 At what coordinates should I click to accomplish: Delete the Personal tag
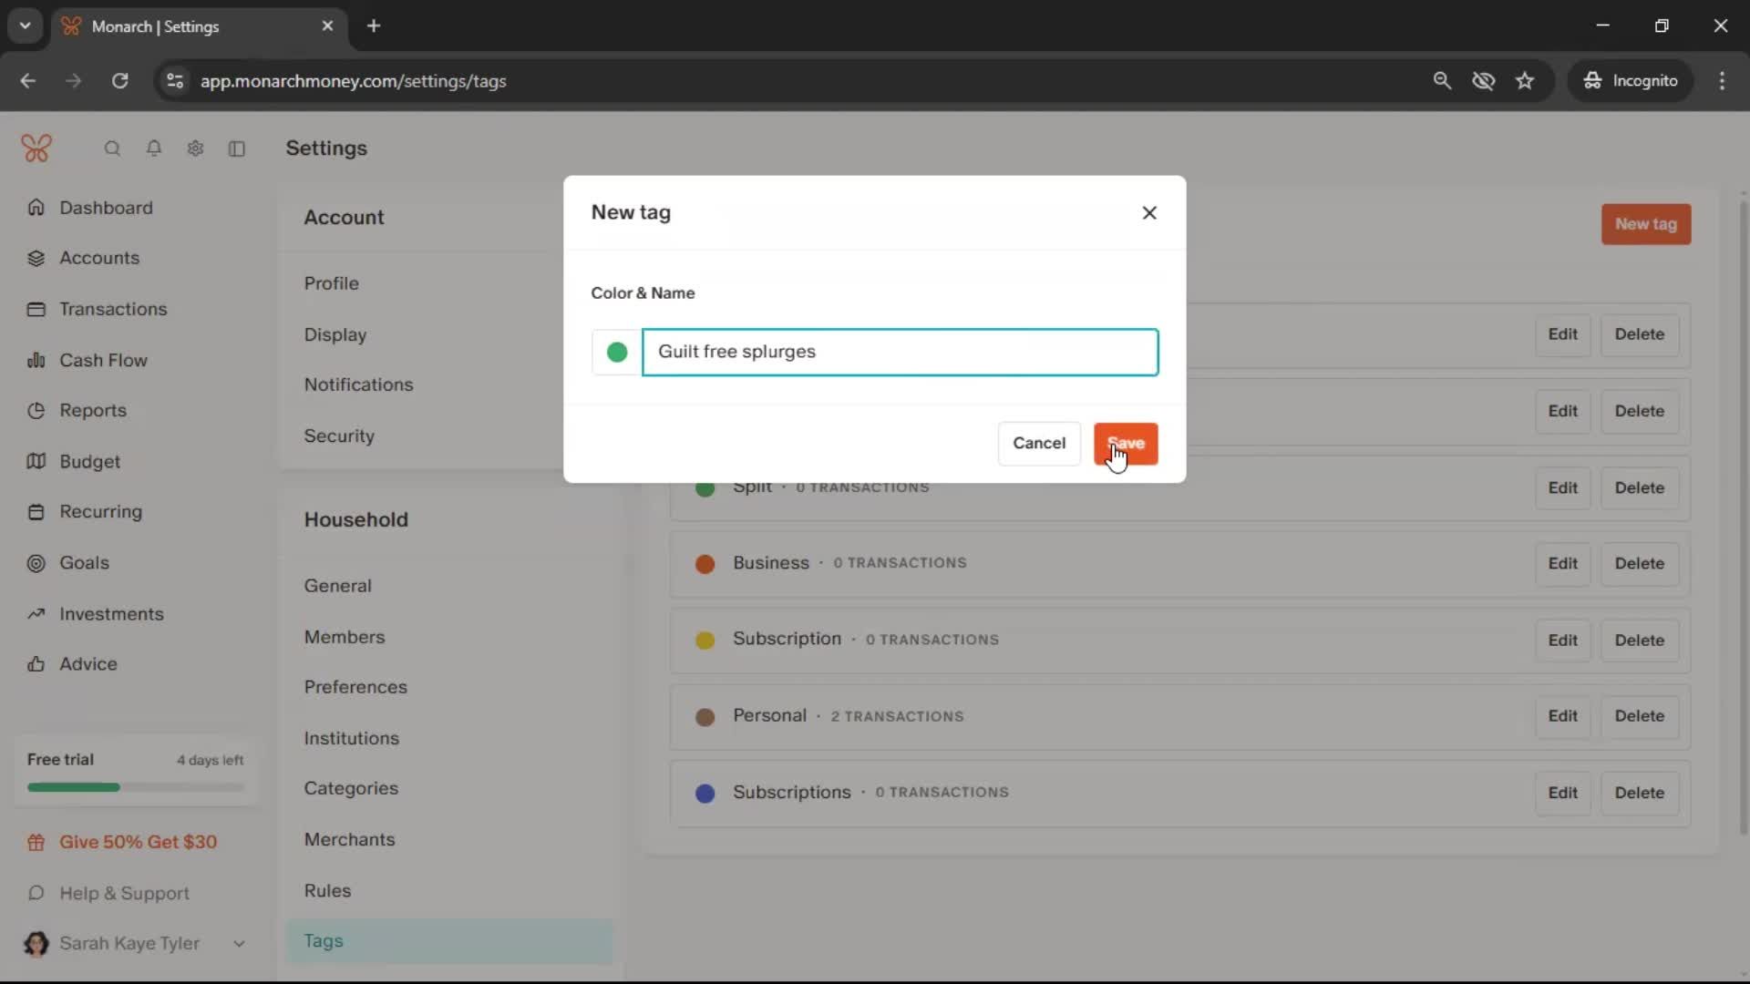(1639, 716)
